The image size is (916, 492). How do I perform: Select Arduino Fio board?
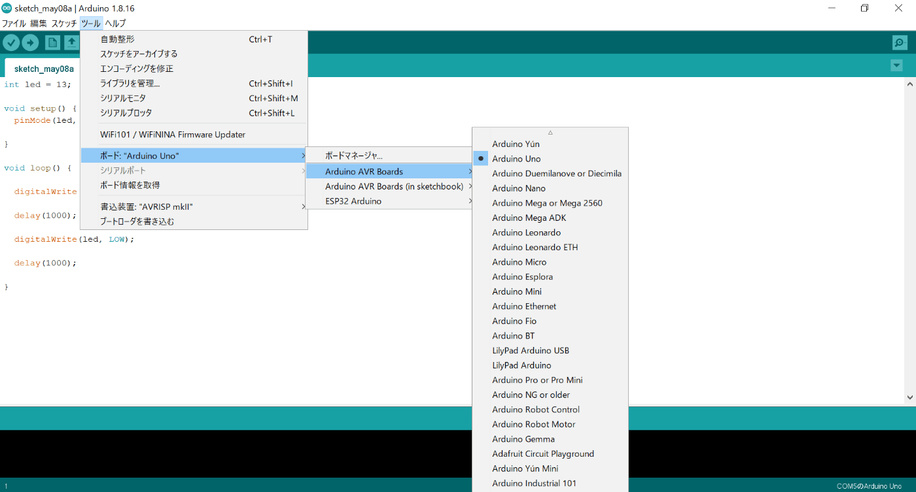[x=550, y=321]
